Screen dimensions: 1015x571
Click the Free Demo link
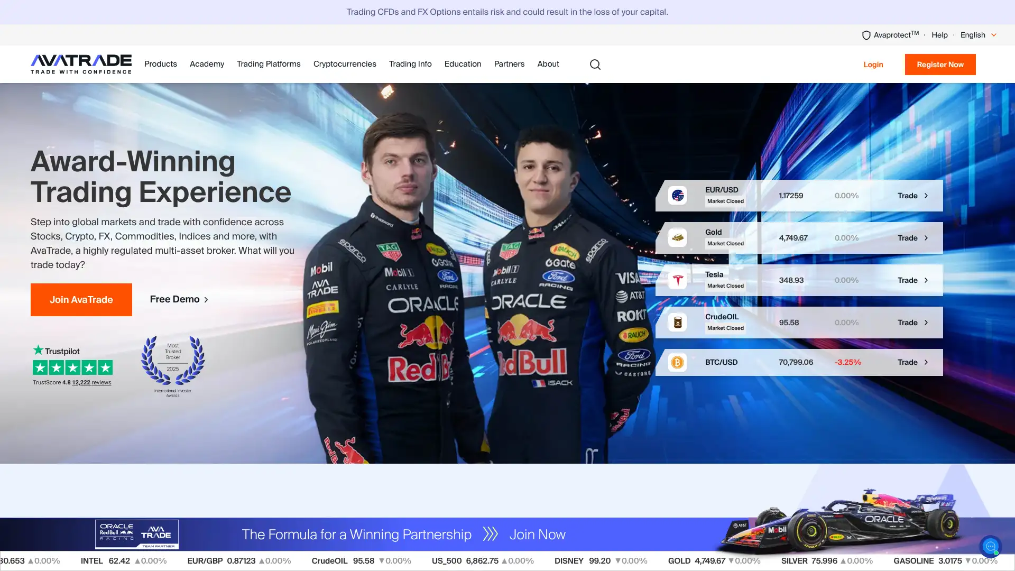coord(179,299)
